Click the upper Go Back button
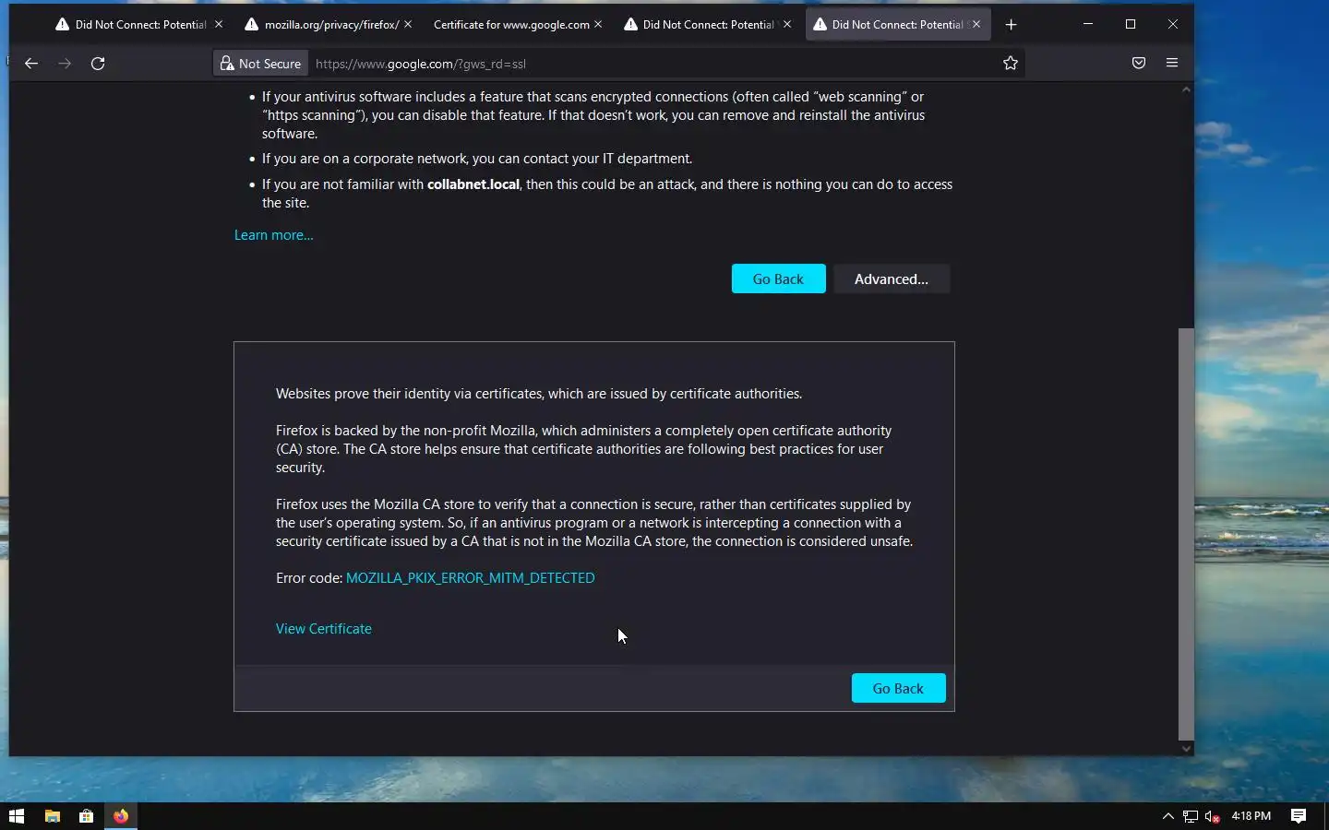 tap(778, 279)
